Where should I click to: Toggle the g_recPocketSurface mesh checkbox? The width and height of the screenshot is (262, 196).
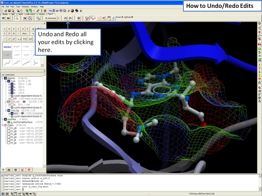click(8, 122)
